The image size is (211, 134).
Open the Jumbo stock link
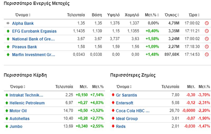[x=16, y=126]
